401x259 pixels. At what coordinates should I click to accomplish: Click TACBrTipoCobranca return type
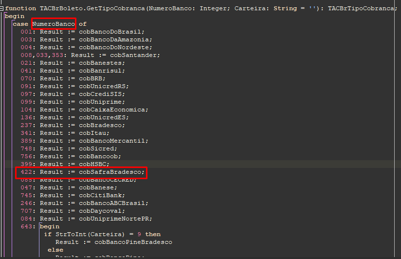pos(361,8)
